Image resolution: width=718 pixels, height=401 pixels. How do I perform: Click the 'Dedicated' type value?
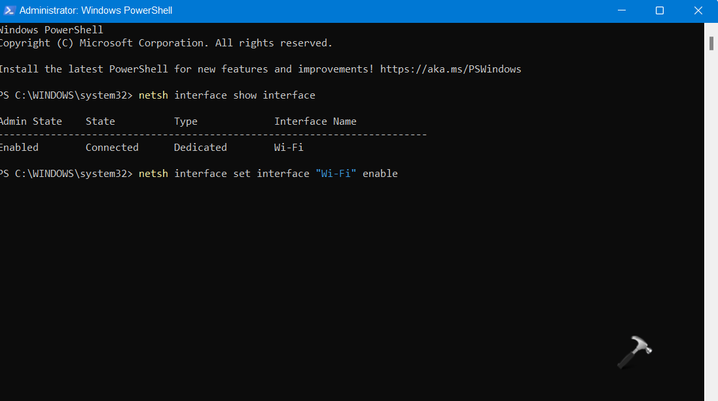tap(200, 148)
